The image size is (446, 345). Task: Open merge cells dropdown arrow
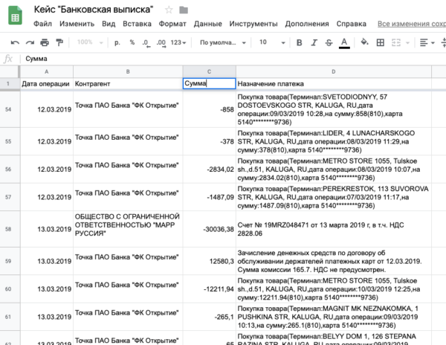tap(407, 43)
